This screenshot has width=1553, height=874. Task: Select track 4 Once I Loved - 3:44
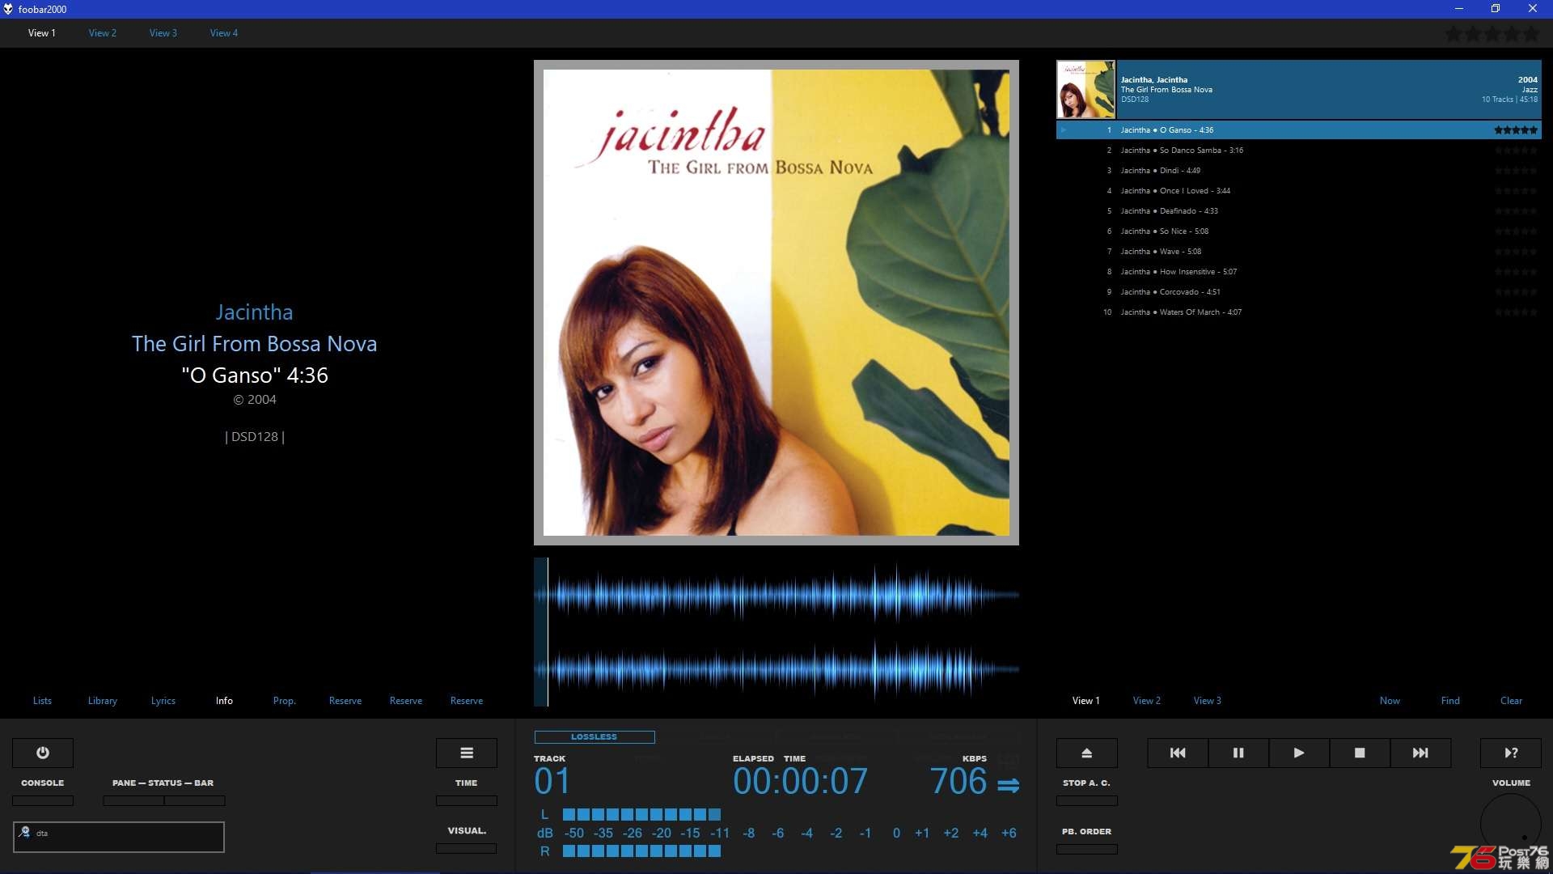tap(1299, 191)
